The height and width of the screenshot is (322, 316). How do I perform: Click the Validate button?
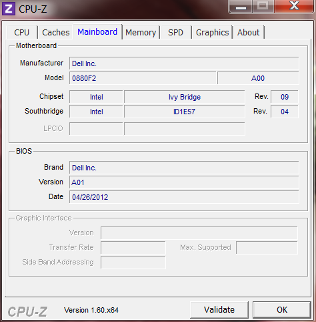[219, 310]
